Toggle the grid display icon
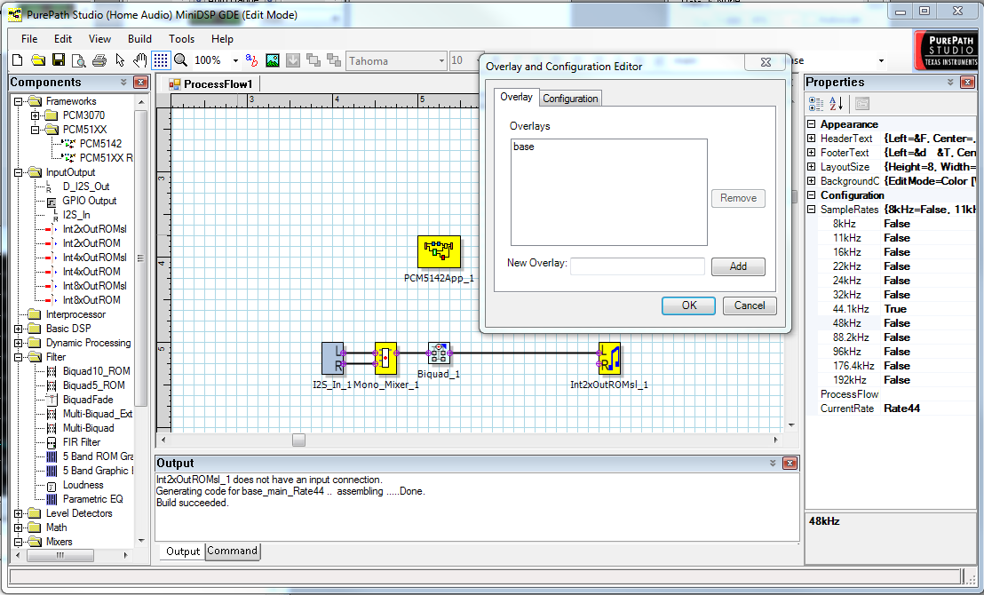984x595 pixels. (161, 60)
